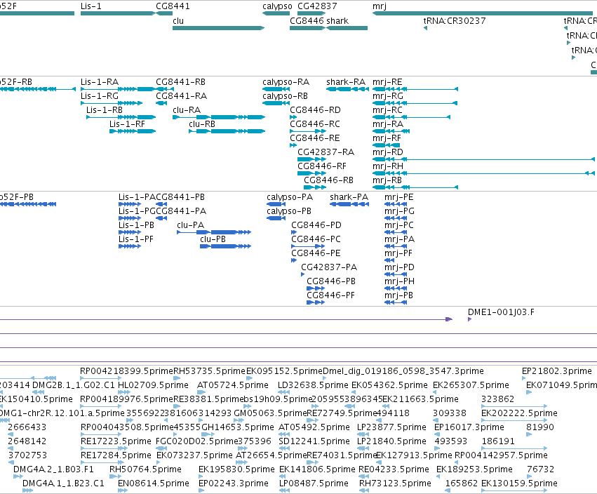Select the Lis-1-PB protein label
The height and width of the screenshot is (494, 597).
[136, 225]
